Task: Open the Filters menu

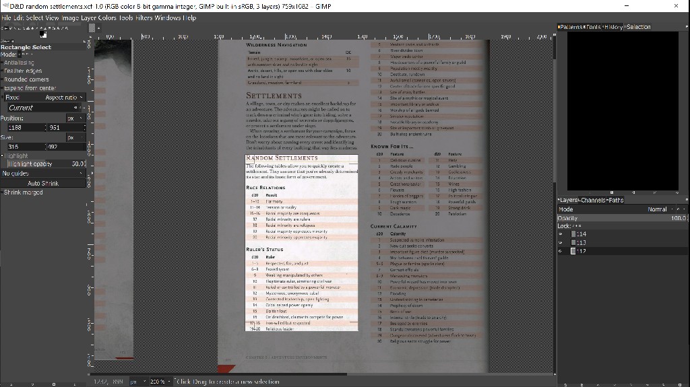Action: (x=144, y=18)
